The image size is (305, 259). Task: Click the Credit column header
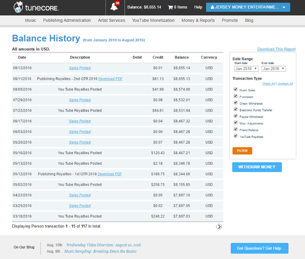(x=158, y=57)
